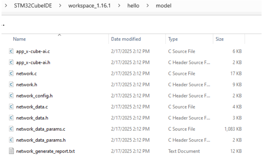Click the 4 KB size value

237,107
